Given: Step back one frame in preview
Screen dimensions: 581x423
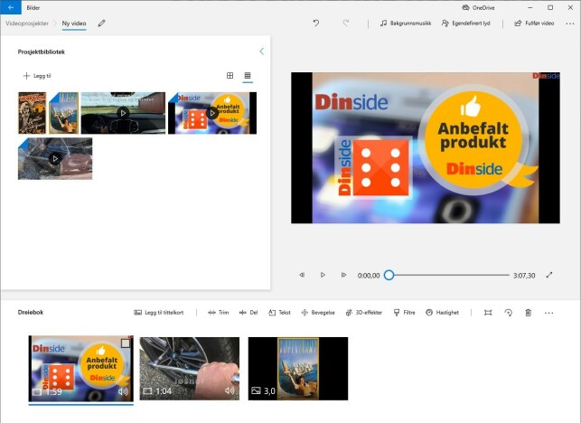Looking at the screenshot, I should tap(302, 275).
